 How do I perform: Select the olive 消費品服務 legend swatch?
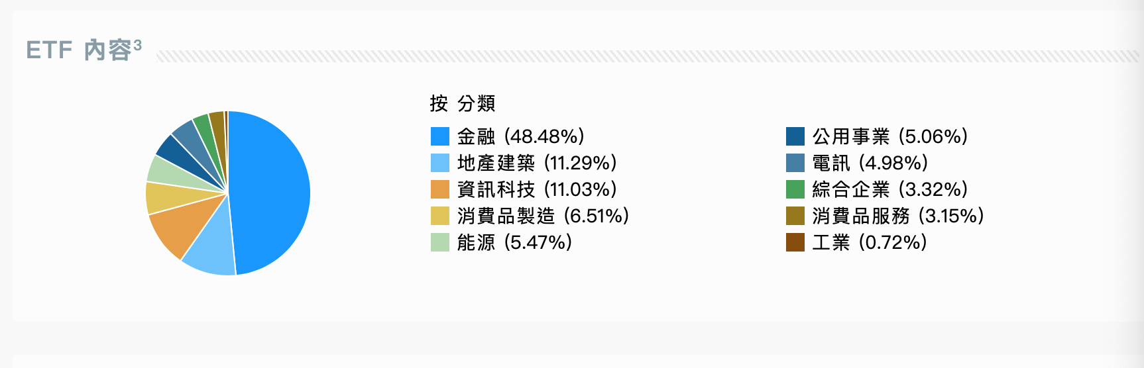(795, 216)
